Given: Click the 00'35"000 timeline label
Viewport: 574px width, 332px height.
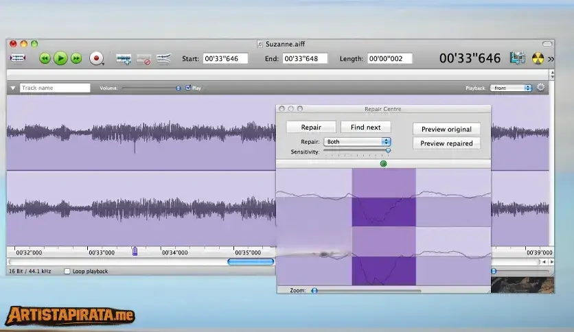Looking at the screenshot, I should coord(248,252).
